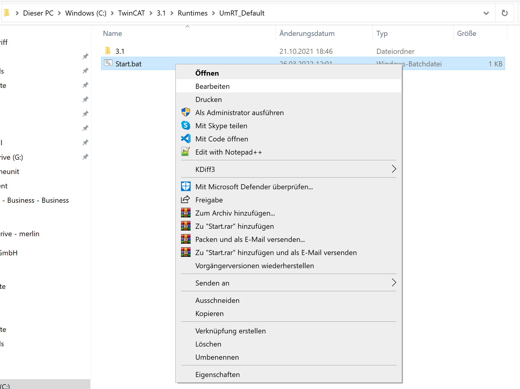520x389 pixels.
Task: Choose Zu "Start.rar" hinzufügen
Action: [x=289, y=226]
